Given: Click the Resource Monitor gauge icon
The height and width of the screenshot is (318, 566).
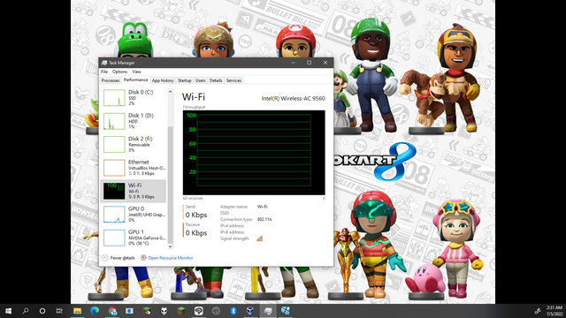Looking at the screenshot, I should point(143,258).
